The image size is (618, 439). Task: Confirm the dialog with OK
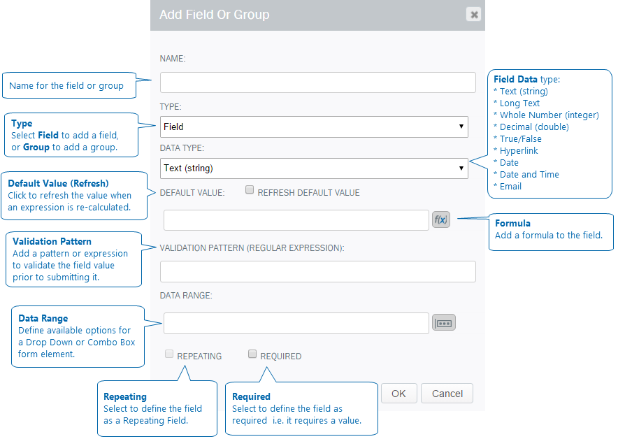coord(398,394)
